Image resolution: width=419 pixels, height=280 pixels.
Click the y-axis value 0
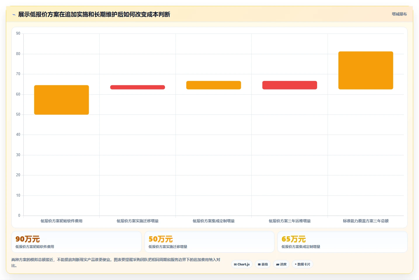tap(19, 216)
